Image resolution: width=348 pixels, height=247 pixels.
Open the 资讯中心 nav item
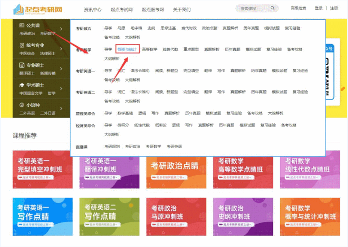point(93,9)
